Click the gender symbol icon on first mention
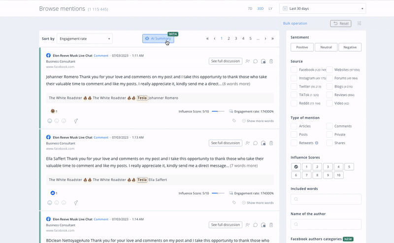 (76, 121)
